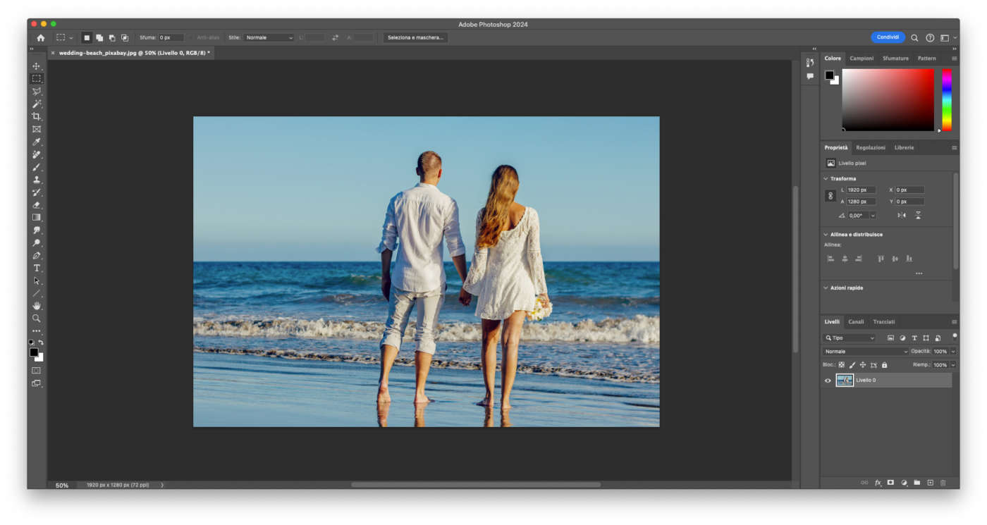The image size is (987, 525).
Task: Open the Regolazioni tab
Action: tap(871, 148)
